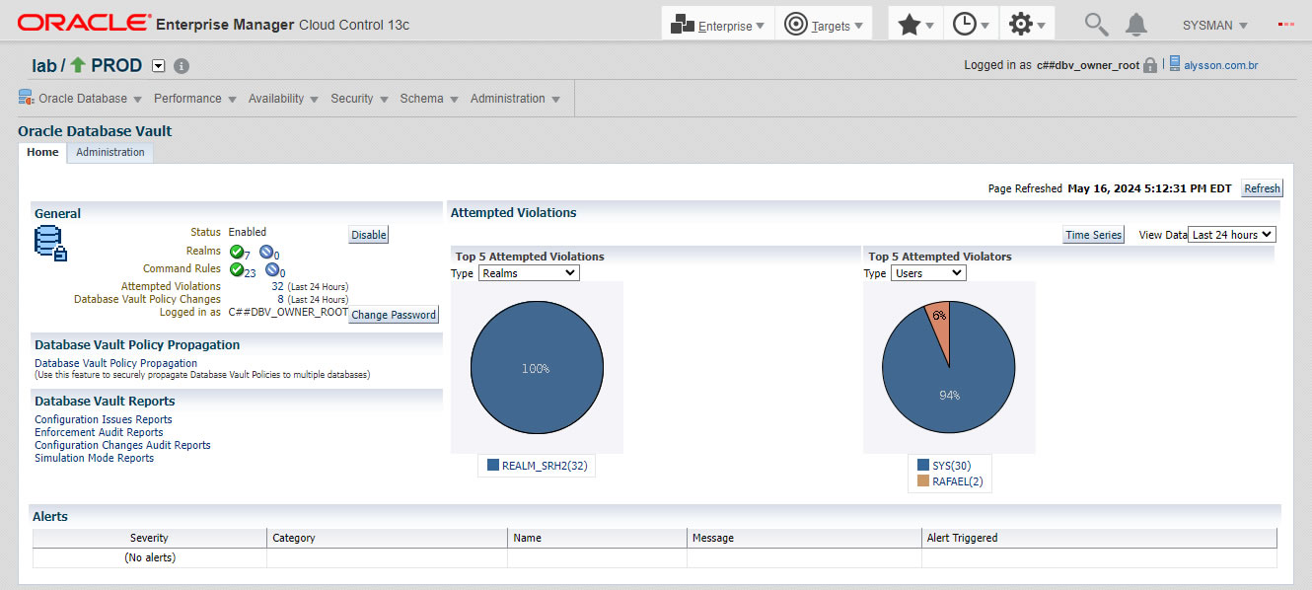Expand the Availability menu
This screenshot has width=1312, height=590.
pyautogui.click(x=283, y=99)
